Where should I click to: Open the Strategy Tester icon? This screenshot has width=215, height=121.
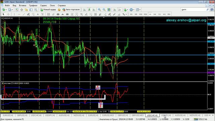point(36,10)
